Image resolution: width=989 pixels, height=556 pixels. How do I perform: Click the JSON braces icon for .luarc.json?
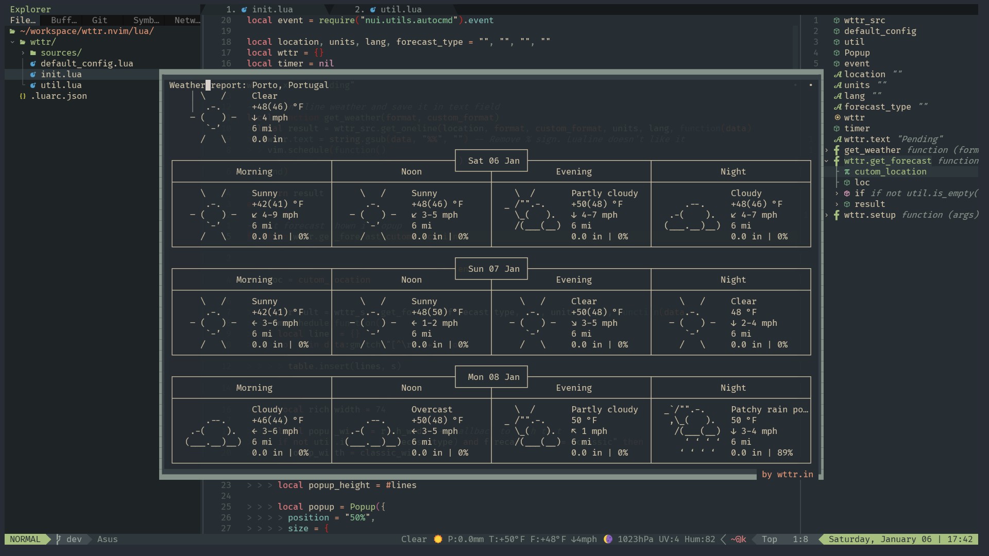pos(23,96)
